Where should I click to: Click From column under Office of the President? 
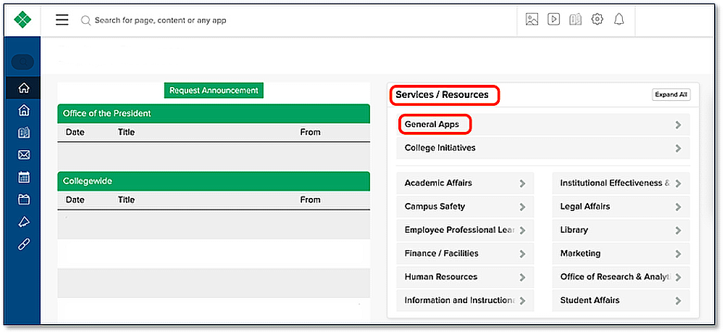click(310, 133)
